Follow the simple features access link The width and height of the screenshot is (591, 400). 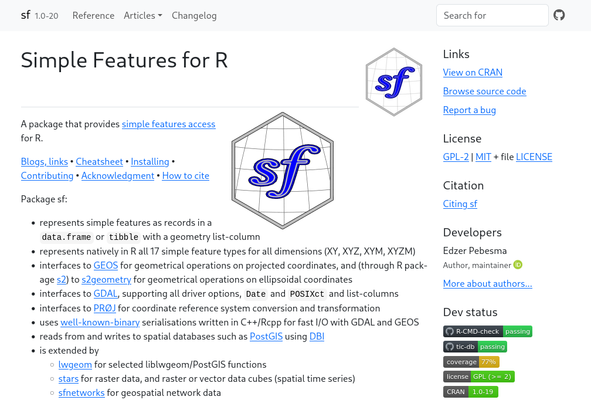click(168, 124)
